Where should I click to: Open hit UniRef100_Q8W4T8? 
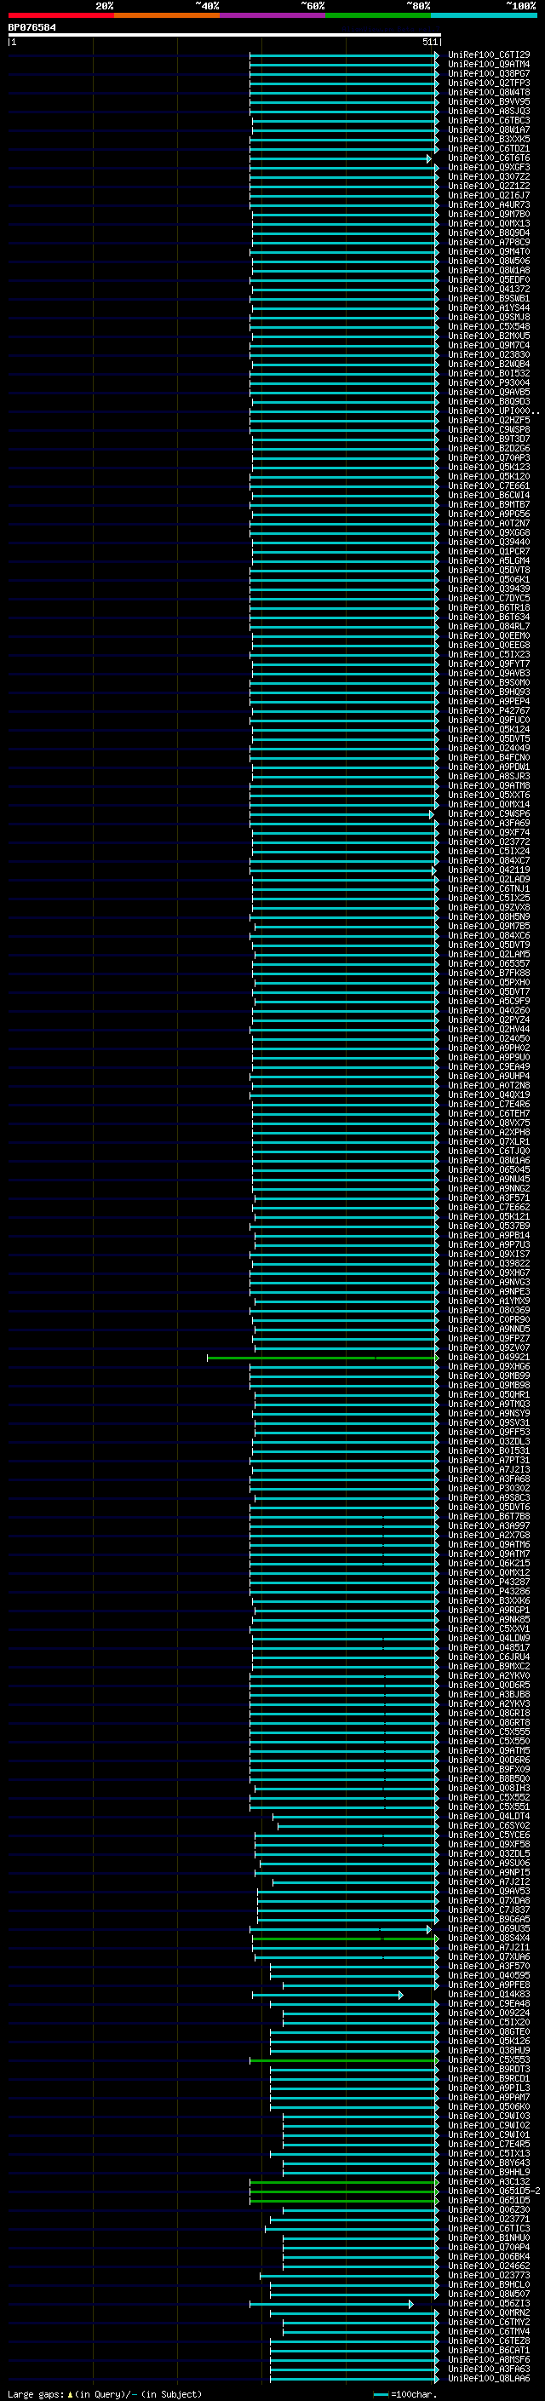pyautogui.click(x=489, y=92)
